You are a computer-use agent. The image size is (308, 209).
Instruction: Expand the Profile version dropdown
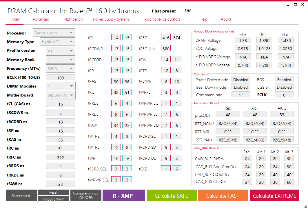point(61,51)
